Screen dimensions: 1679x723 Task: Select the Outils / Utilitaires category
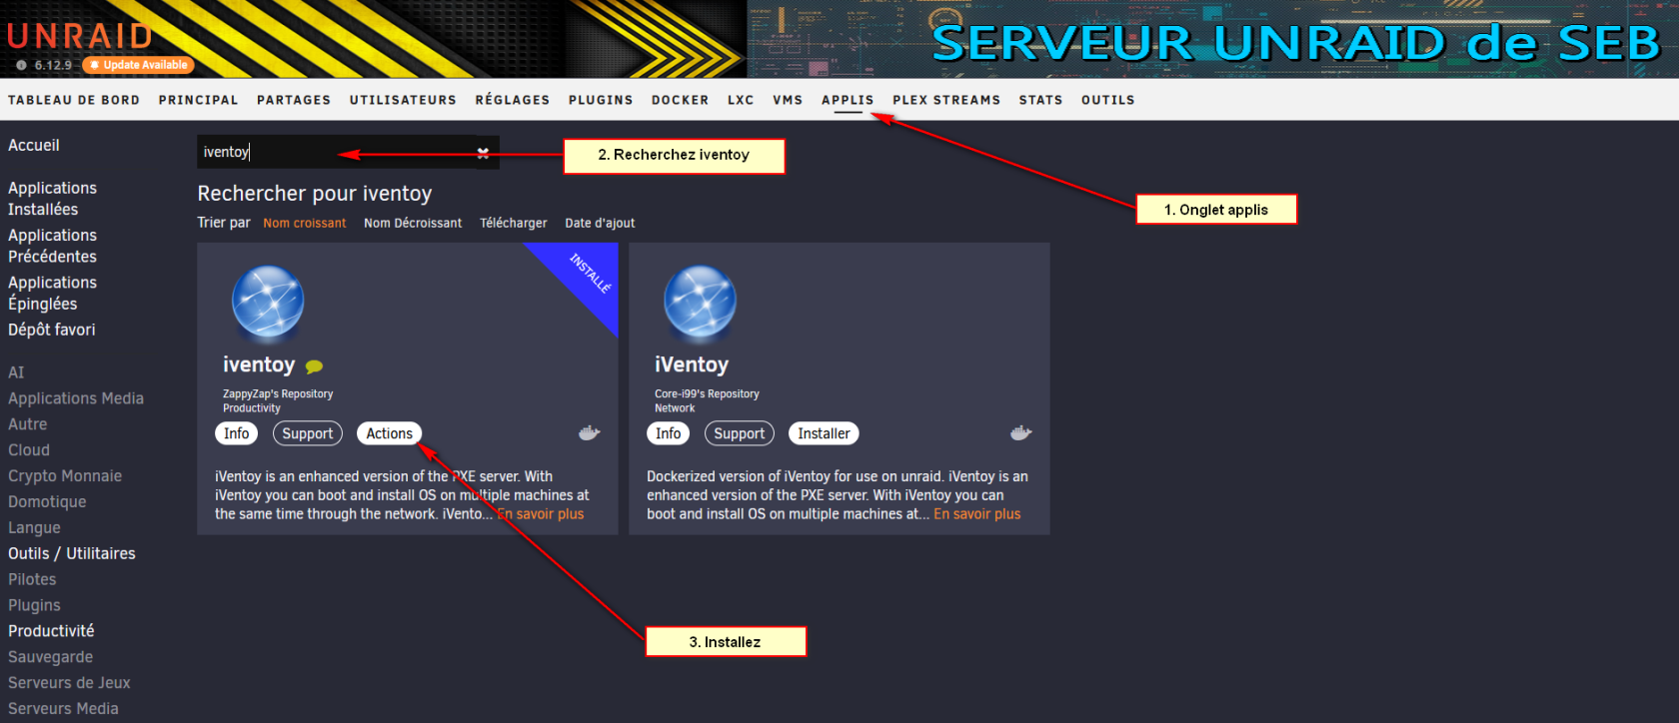point(72,553)
